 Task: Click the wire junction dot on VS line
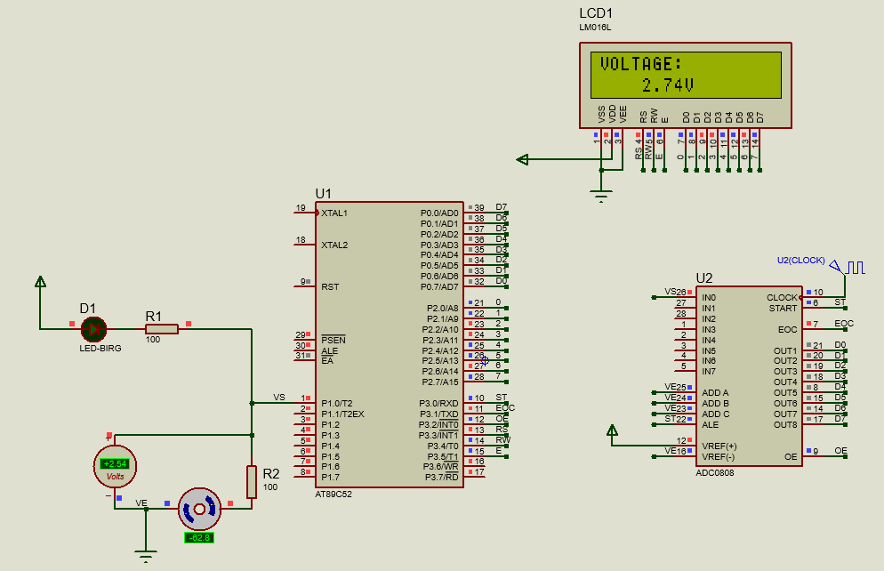point(252,403)
